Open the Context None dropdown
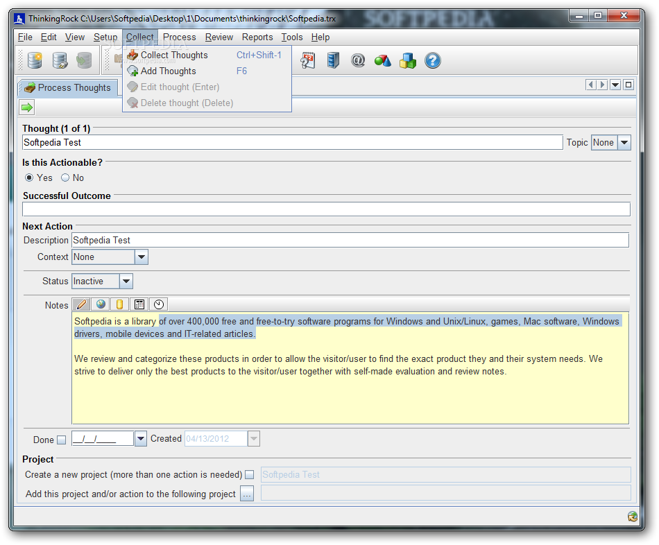 click(142, 257)
